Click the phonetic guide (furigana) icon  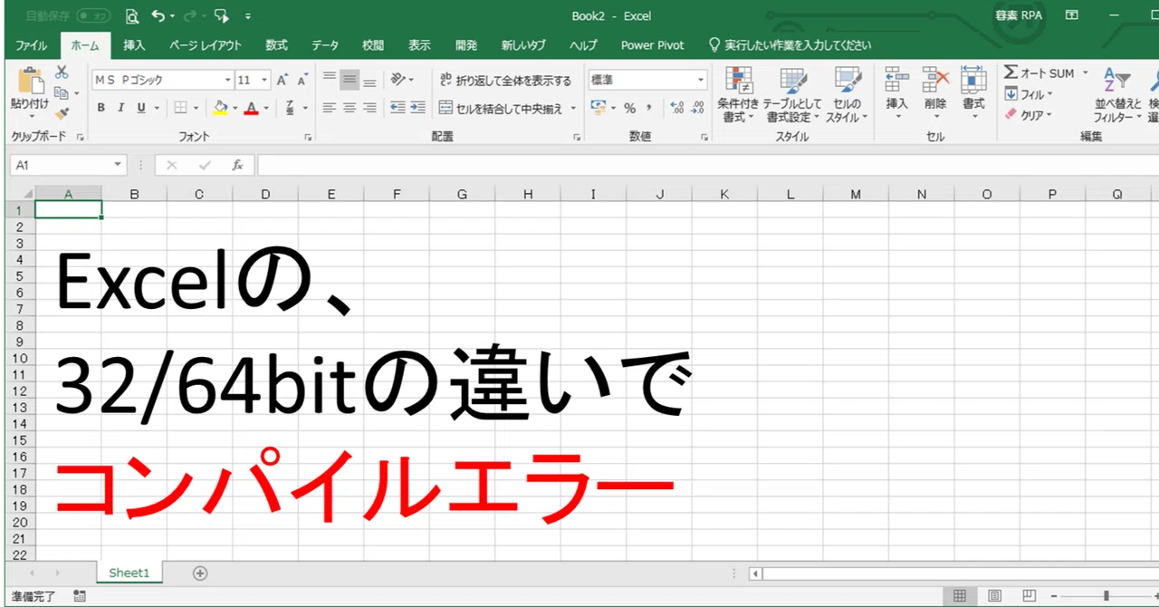click(x=290, y=108)
